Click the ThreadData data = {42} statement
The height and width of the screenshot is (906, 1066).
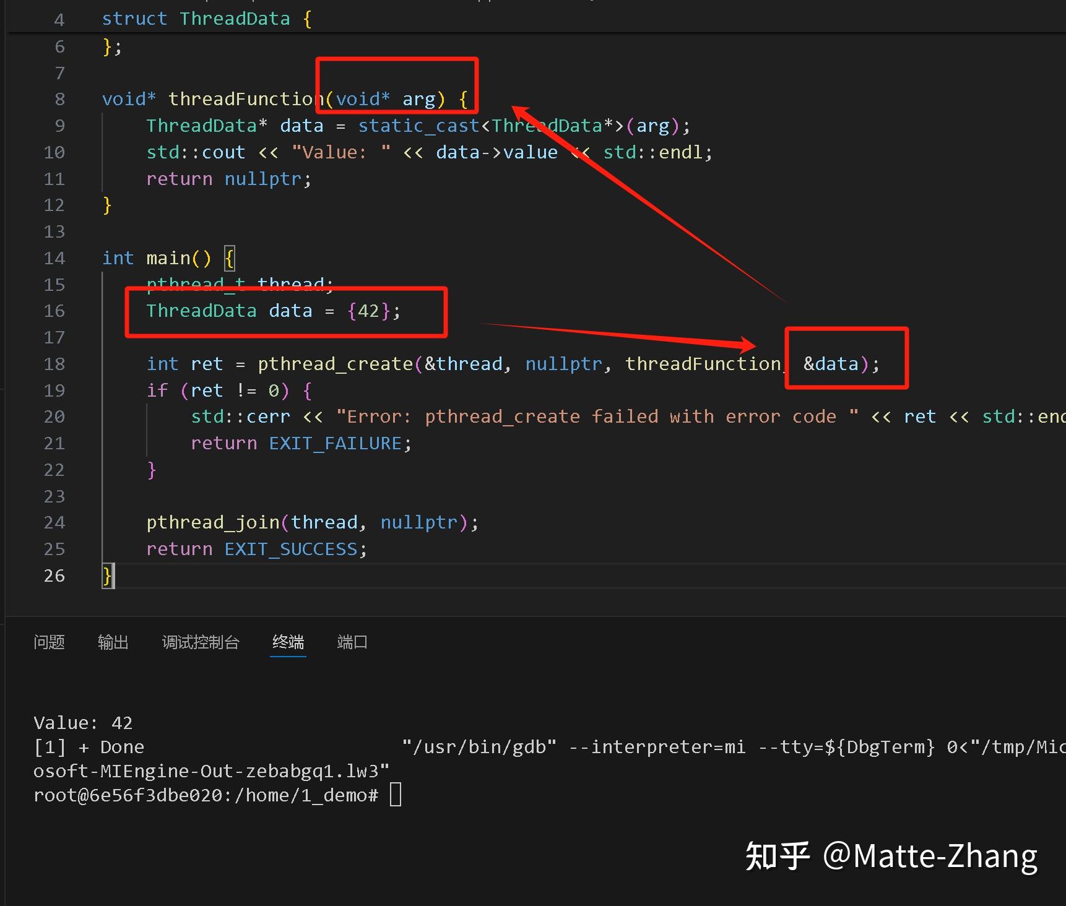click(x=272, y=311)
